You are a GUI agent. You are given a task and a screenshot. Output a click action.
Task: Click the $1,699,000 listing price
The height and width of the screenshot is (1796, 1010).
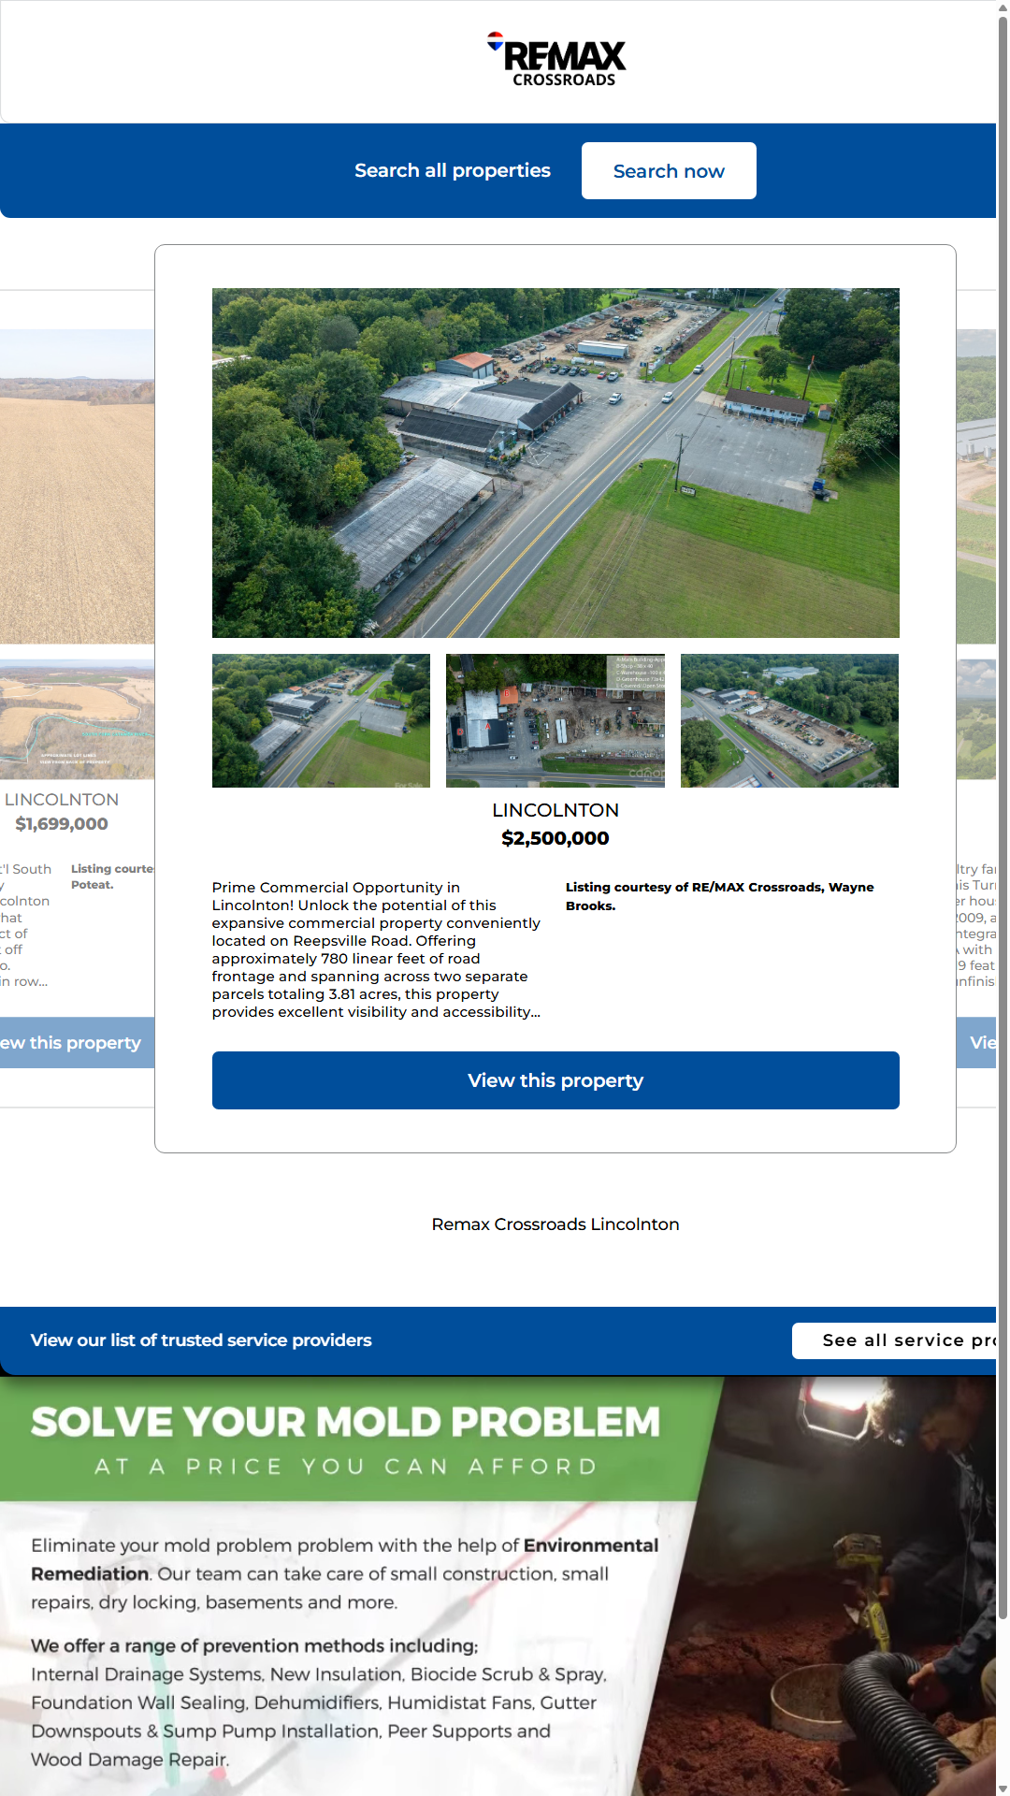click(62, 824)
